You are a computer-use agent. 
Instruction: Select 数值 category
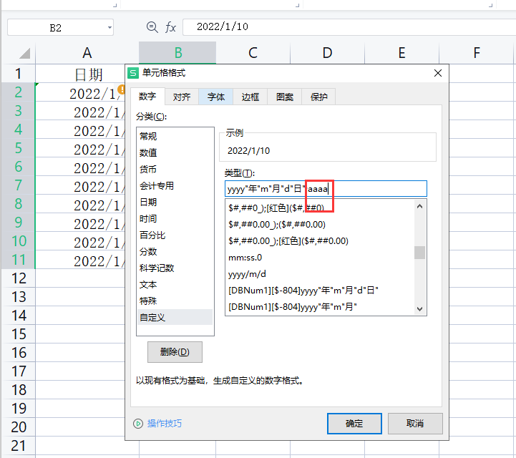(175, 152)
